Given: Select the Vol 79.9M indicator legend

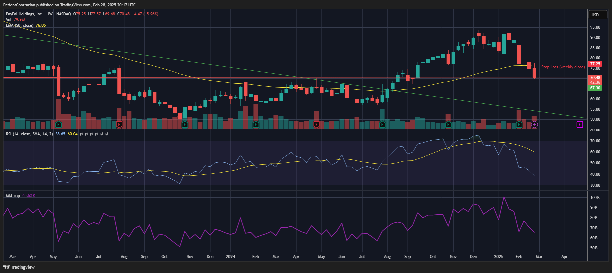Looking at the screenshot, I should coord(15,20).
